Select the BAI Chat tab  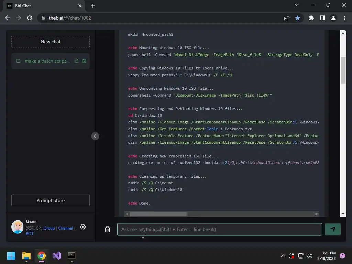point(44,6)
